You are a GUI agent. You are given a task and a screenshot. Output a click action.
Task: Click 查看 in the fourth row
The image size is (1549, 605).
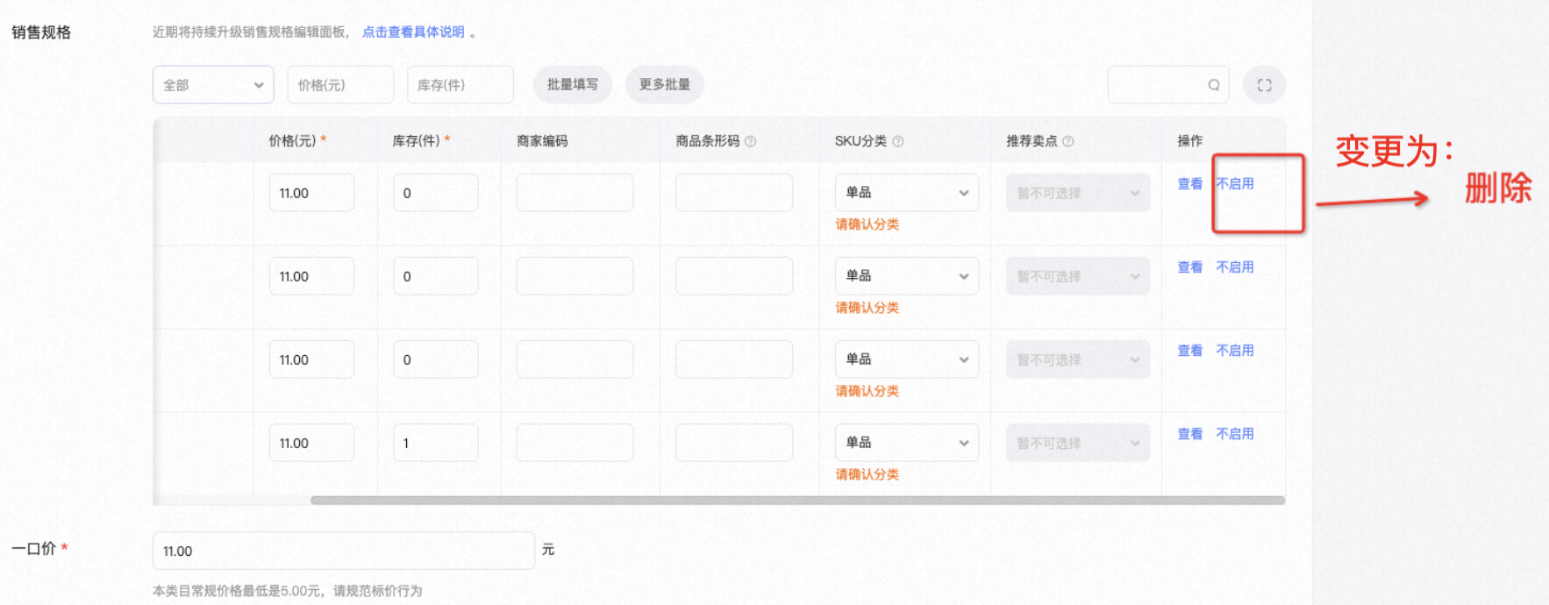pyautogui.click(x=1190, y=433)
